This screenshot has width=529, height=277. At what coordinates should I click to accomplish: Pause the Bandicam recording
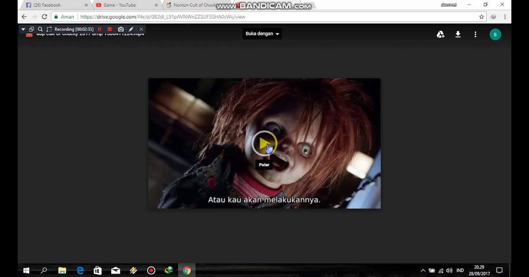pos(99,29)
